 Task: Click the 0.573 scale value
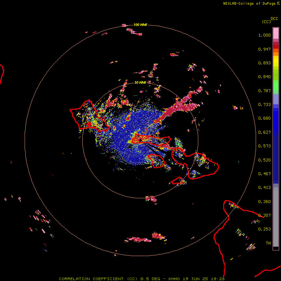264,146
